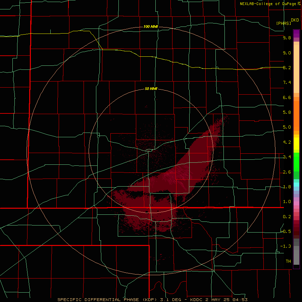
Task: Click the 5.0 scale value
Action: pyautogui.click(x=287, y=127)
